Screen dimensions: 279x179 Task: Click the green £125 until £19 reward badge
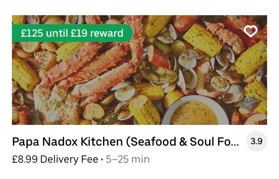(x=72, y=33)
